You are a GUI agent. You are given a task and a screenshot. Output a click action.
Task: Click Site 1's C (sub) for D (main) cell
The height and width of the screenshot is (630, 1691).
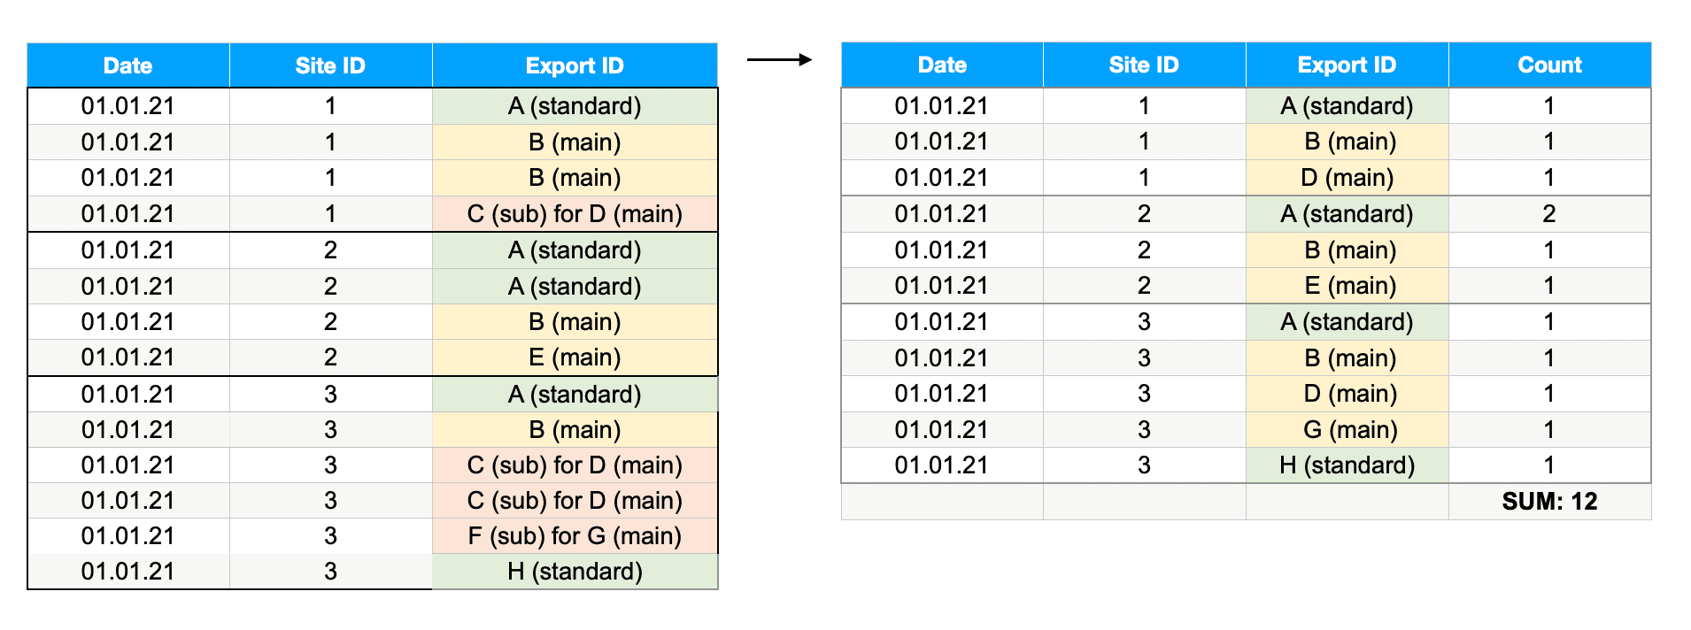coord(575,214)
